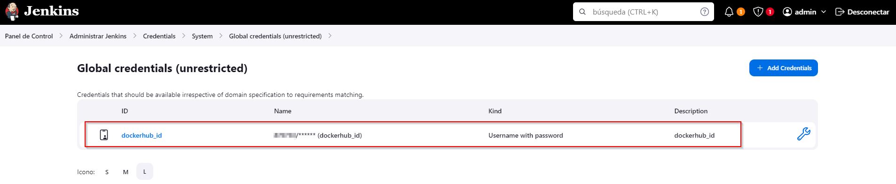Click the magnifier icon in search box
This screenshot has width=896, height=184.
pos(582,12)
